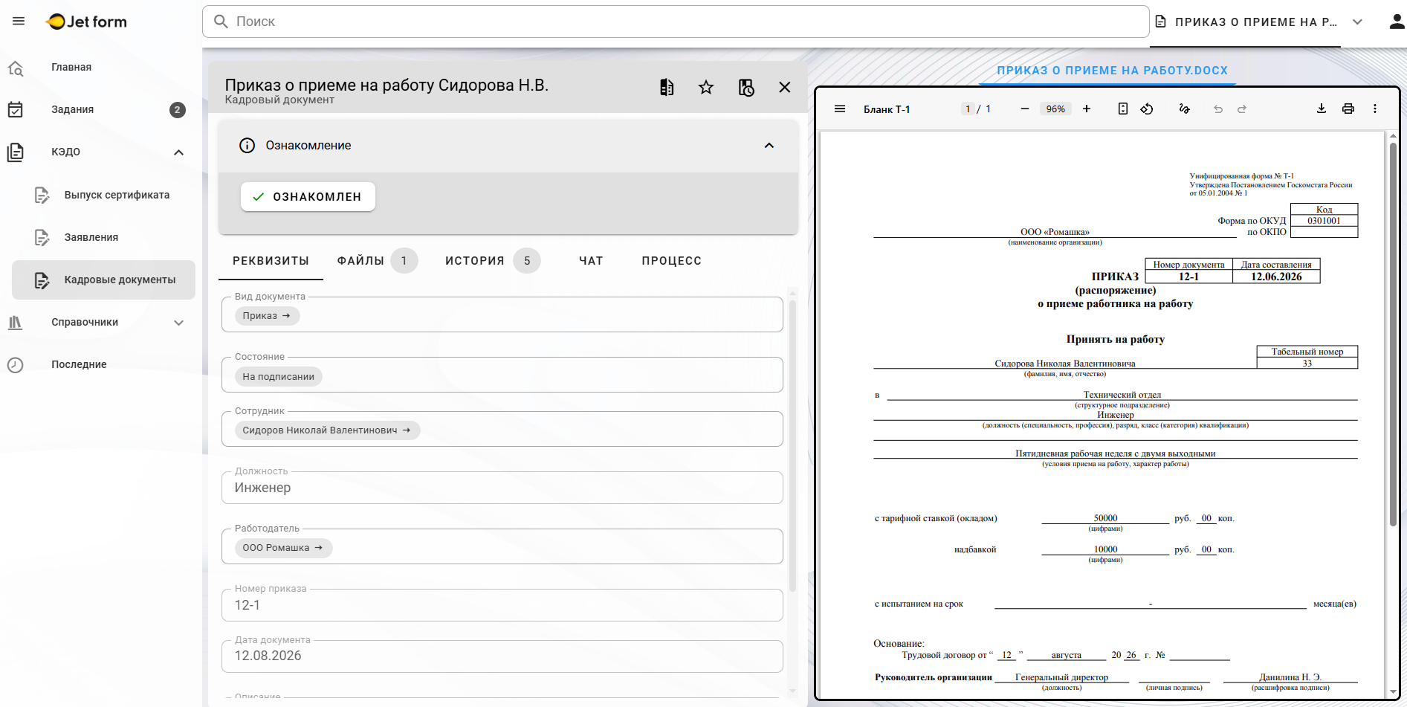The image size is (1407, 707).
Task: Click the Задания badge showing 2
Action: (177, 110)
